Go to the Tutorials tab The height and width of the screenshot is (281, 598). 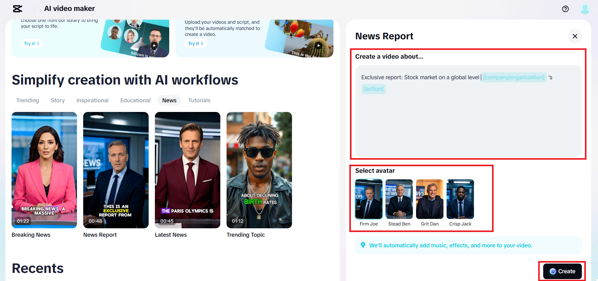click(x=199, y=100)
